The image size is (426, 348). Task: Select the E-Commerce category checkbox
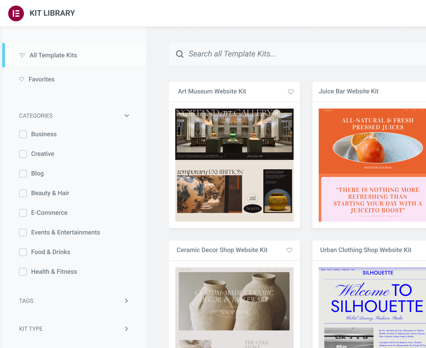23,213
